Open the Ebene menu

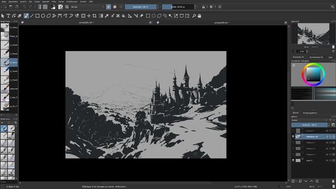tap(37, 2)
